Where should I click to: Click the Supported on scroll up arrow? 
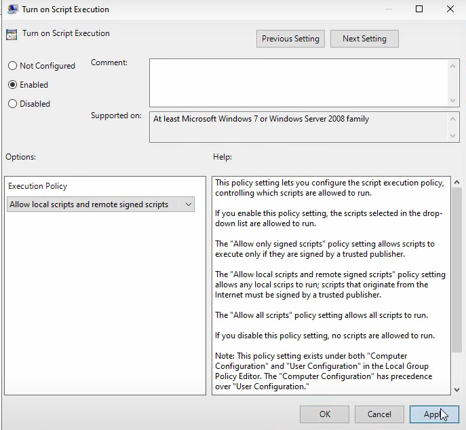[x=452, y=119]
